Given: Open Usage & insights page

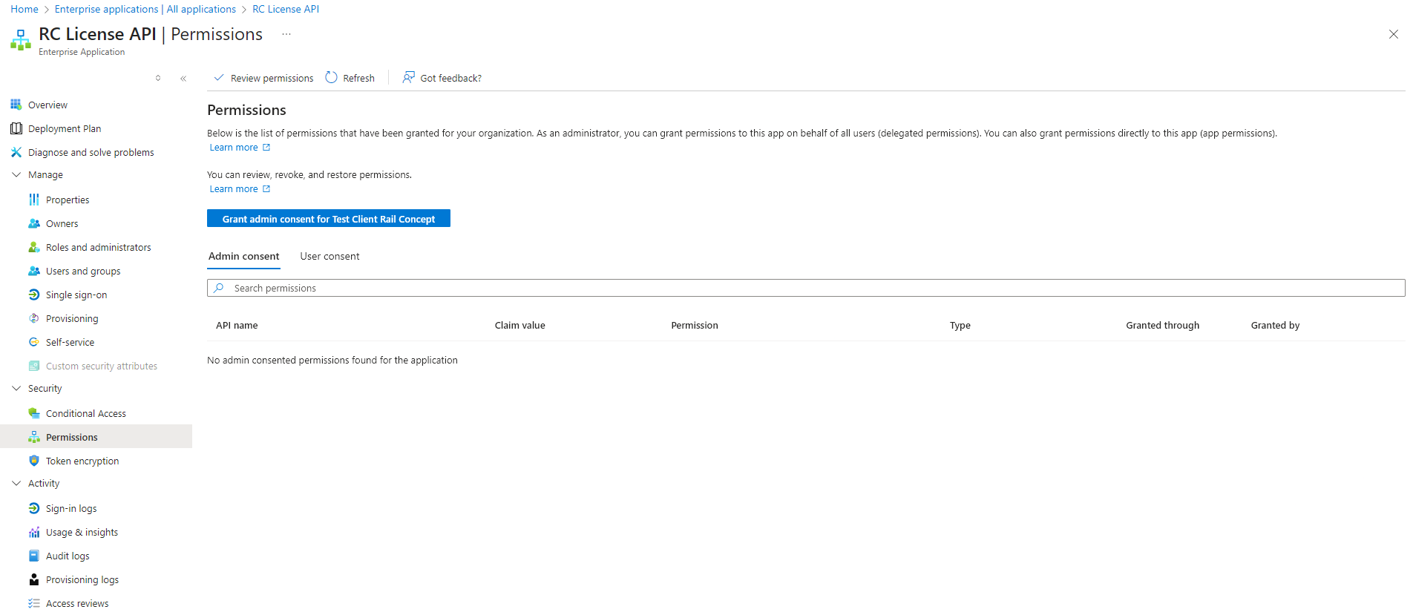Looking at the screenshot, I should 82,533.
